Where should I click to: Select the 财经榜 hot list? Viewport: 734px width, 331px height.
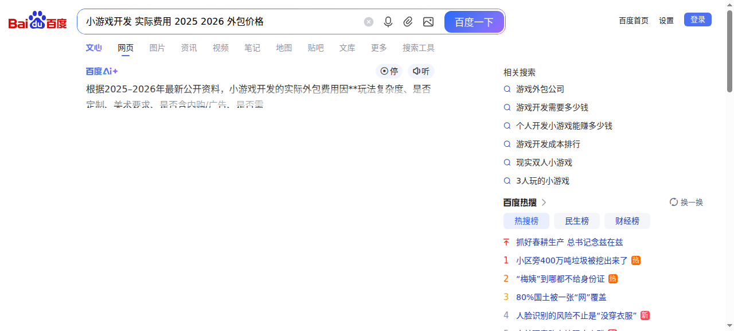(x=627, y=221)
